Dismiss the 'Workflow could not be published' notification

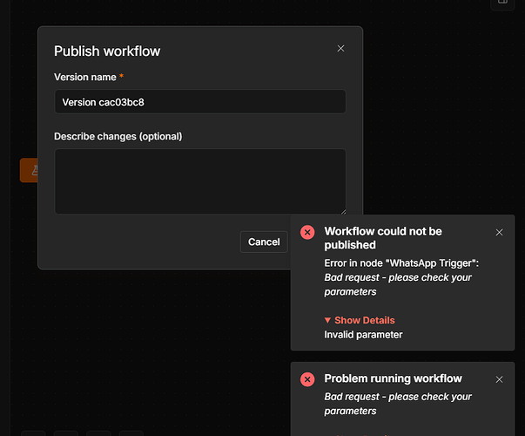[x=499, y=233]
